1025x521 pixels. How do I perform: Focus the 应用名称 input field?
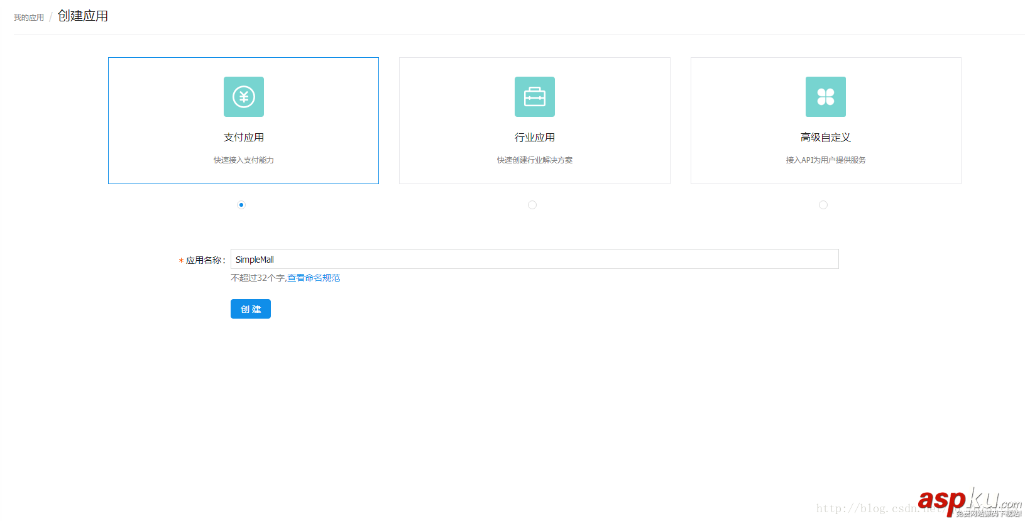[x=535, y=259]
